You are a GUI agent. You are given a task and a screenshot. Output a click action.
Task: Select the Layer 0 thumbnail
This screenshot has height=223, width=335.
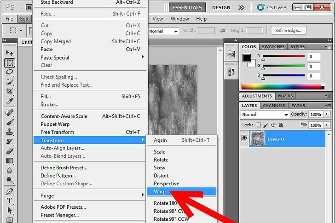click(257, 139)
